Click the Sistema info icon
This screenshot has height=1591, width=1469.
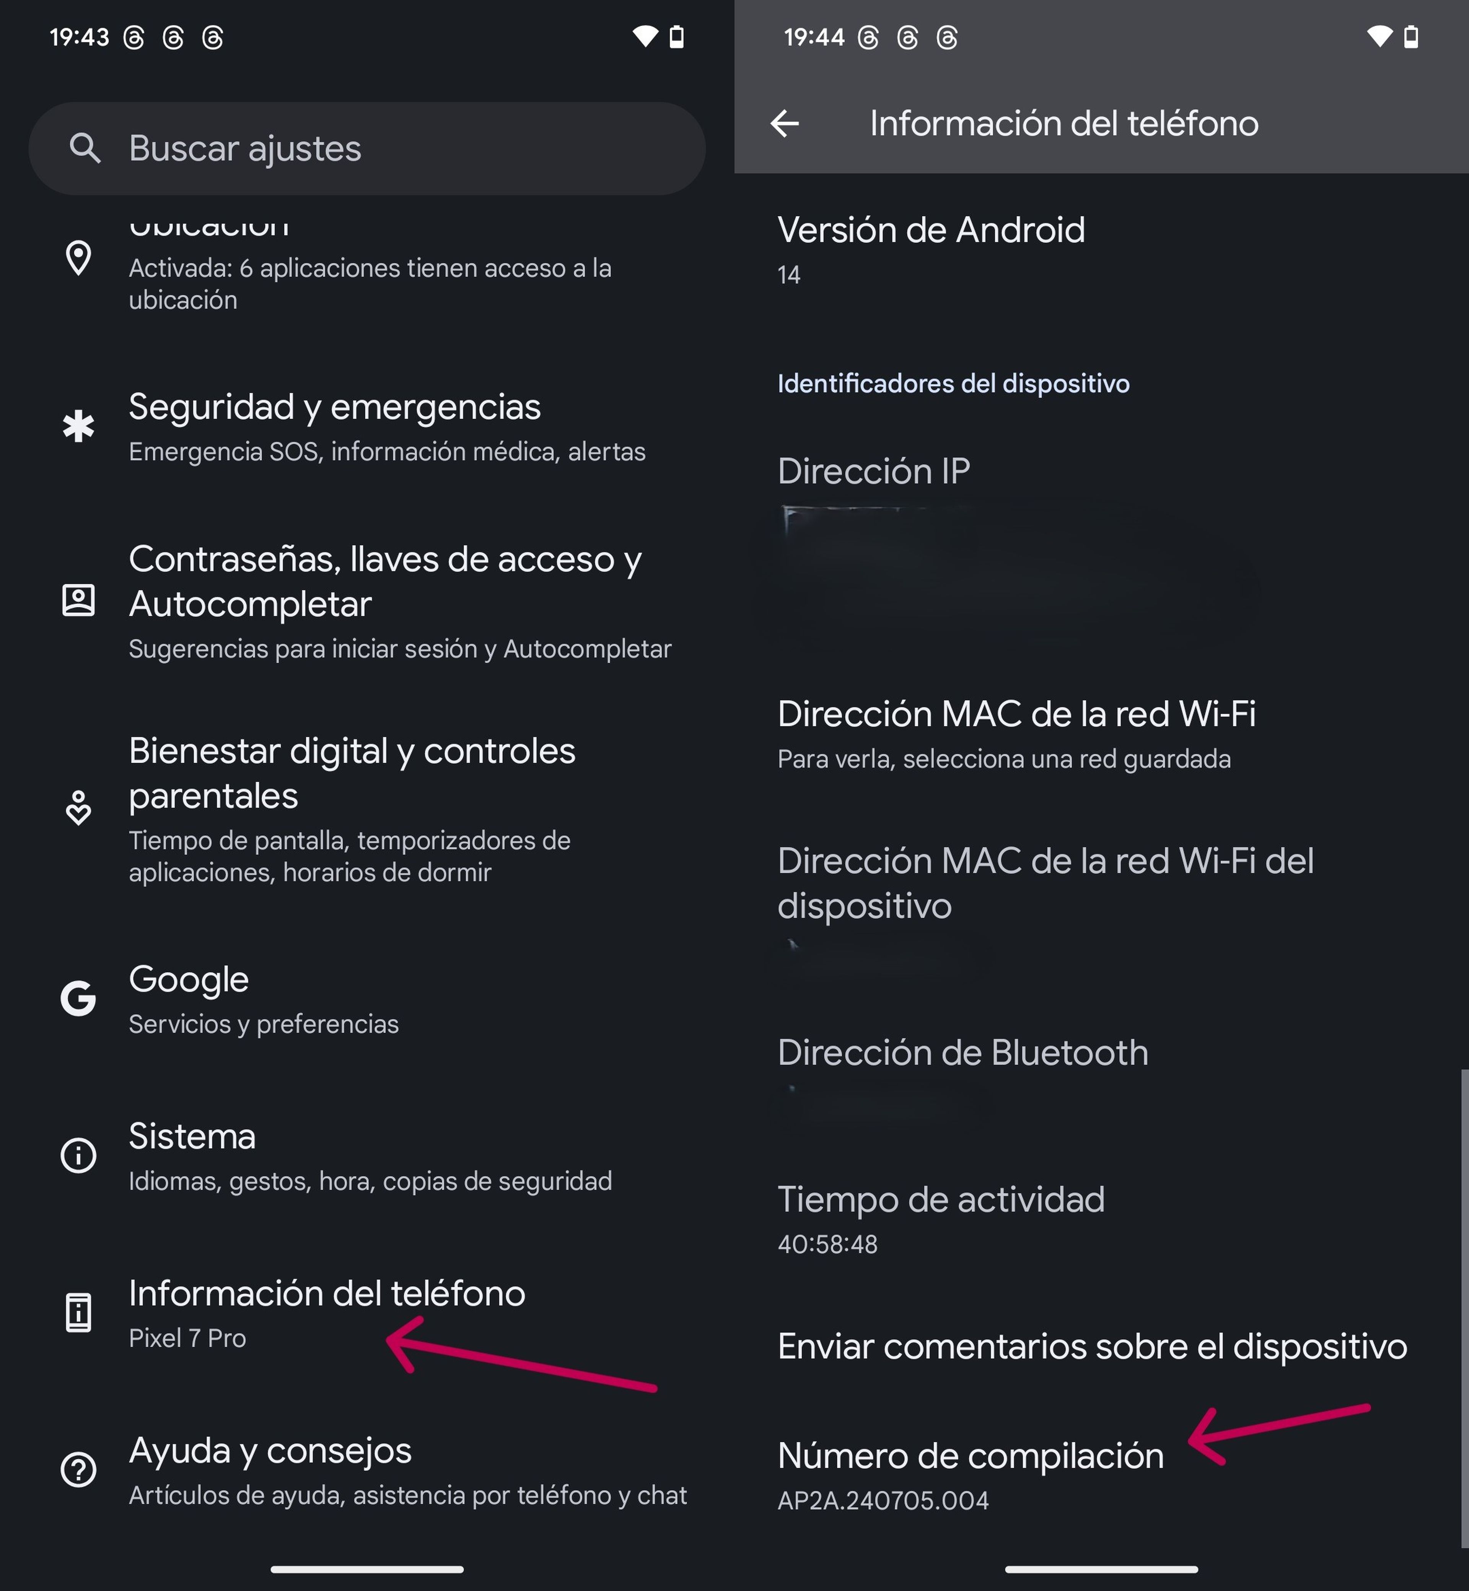point(78,1156)
